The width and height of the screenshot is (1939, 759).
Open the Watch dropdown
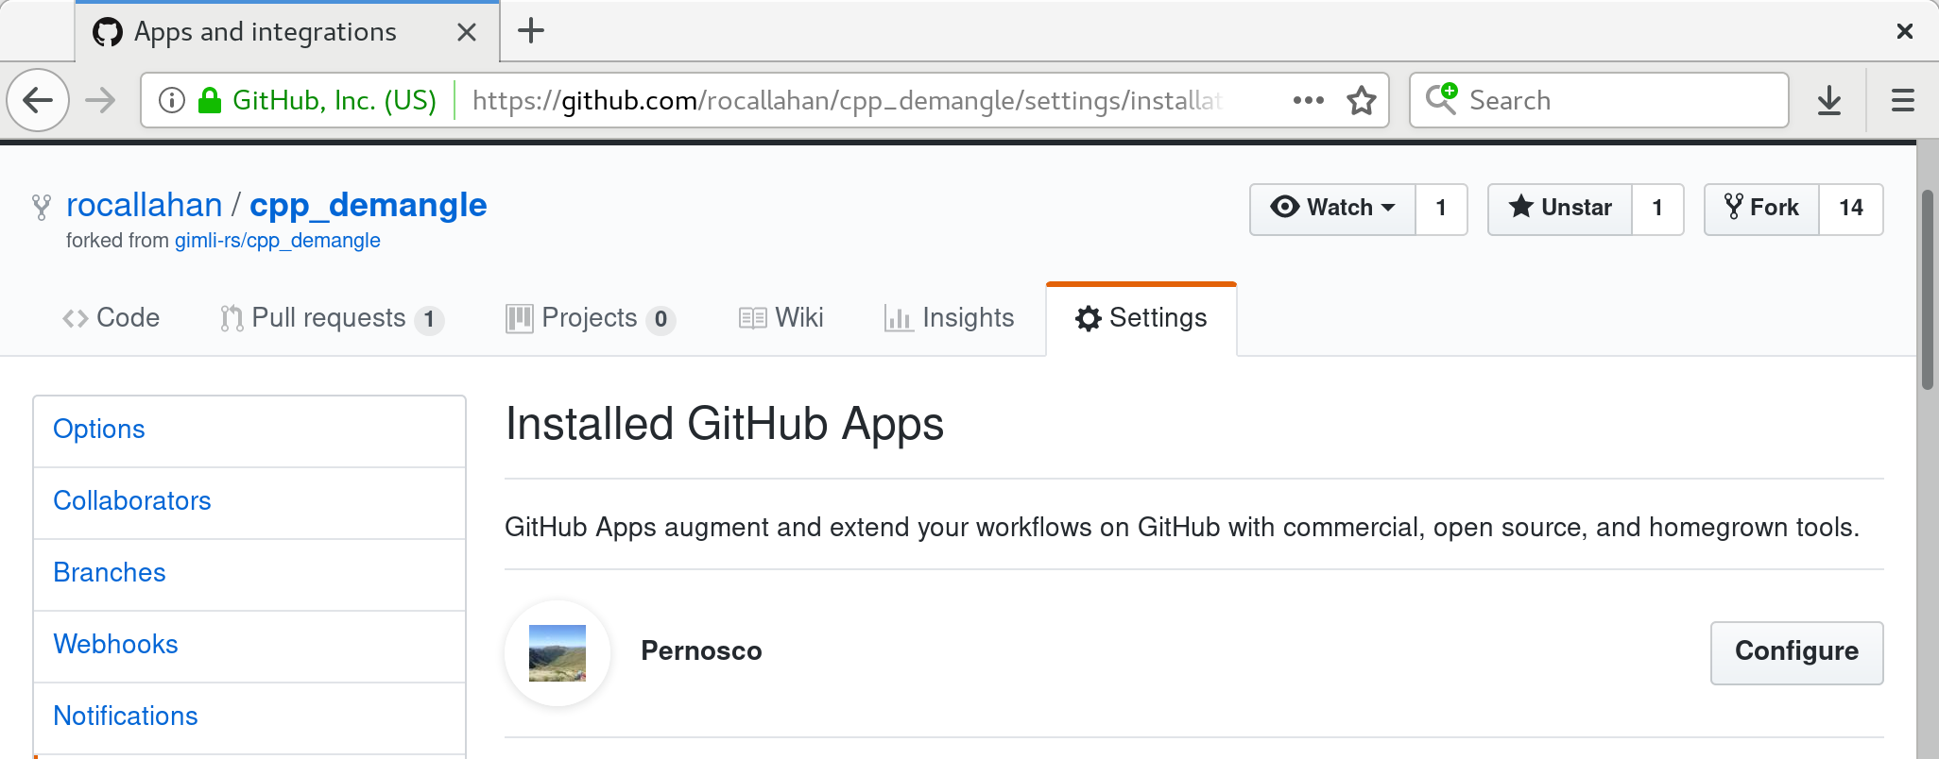pos(1332,209)
